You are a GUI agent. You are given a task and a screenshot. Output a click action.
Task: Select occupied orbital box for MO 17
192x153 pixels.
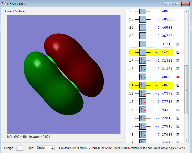(x=143, y=60)
